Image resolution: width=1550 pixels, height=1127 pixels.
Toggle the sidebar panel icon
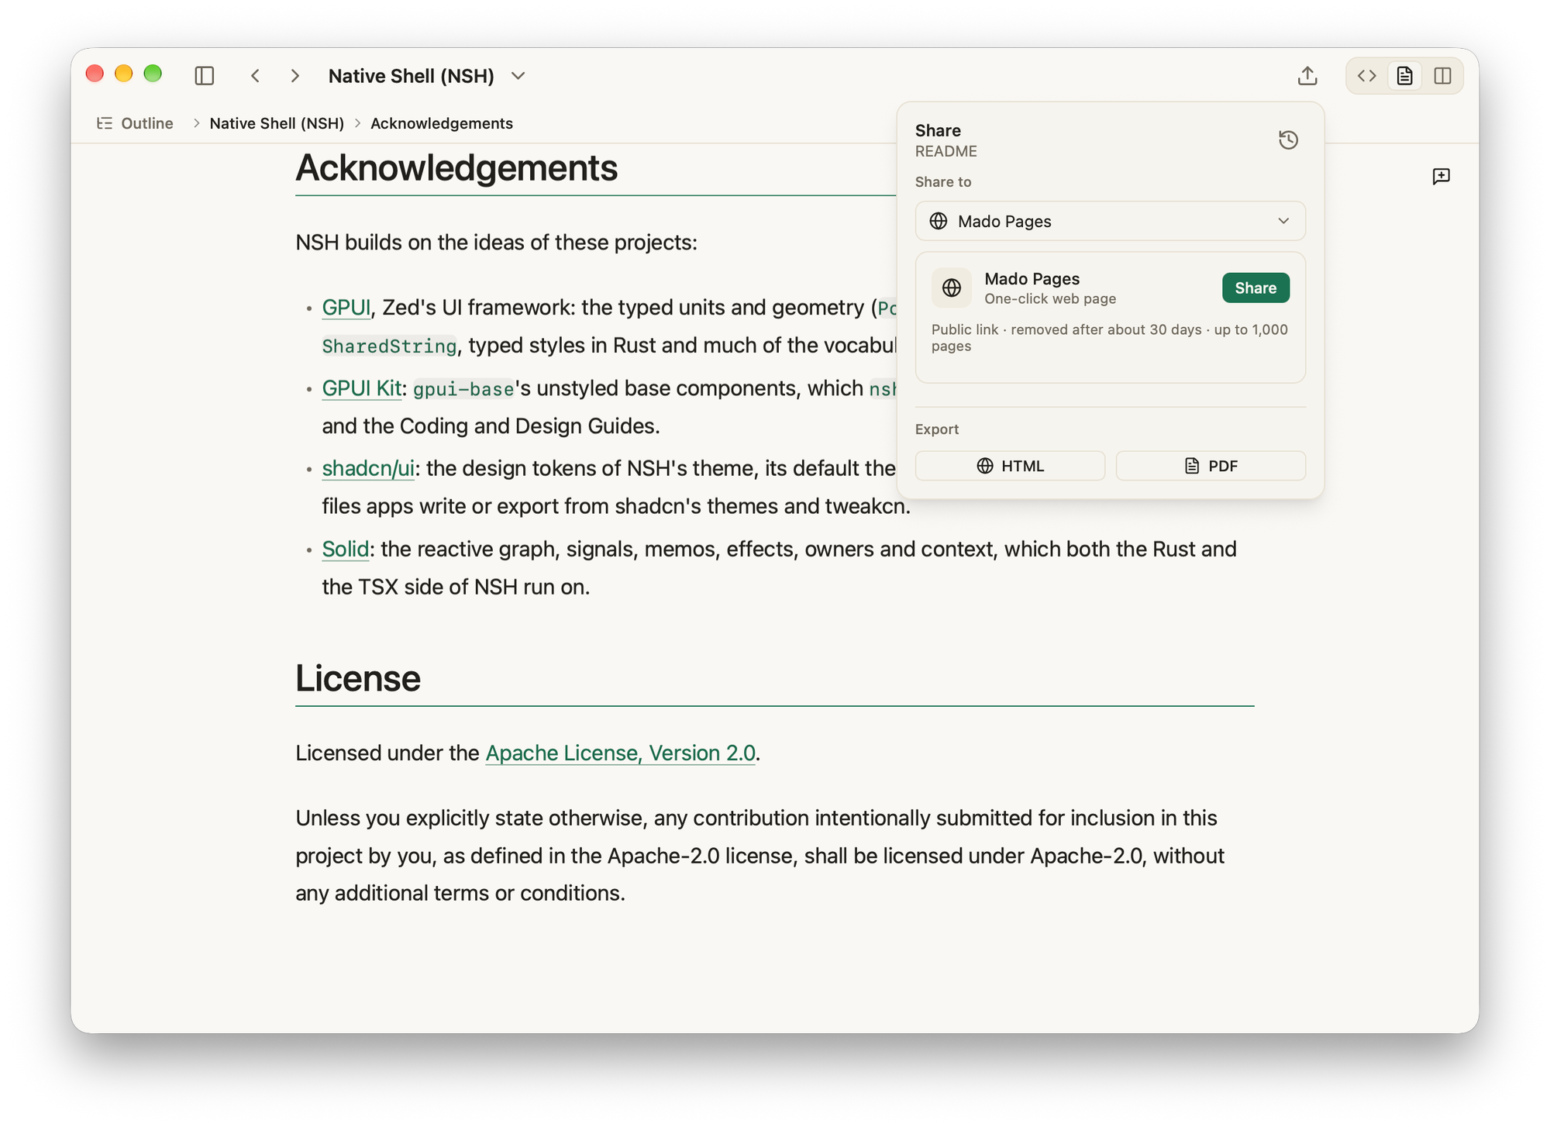pyautogui.click(x=205, y=75)
